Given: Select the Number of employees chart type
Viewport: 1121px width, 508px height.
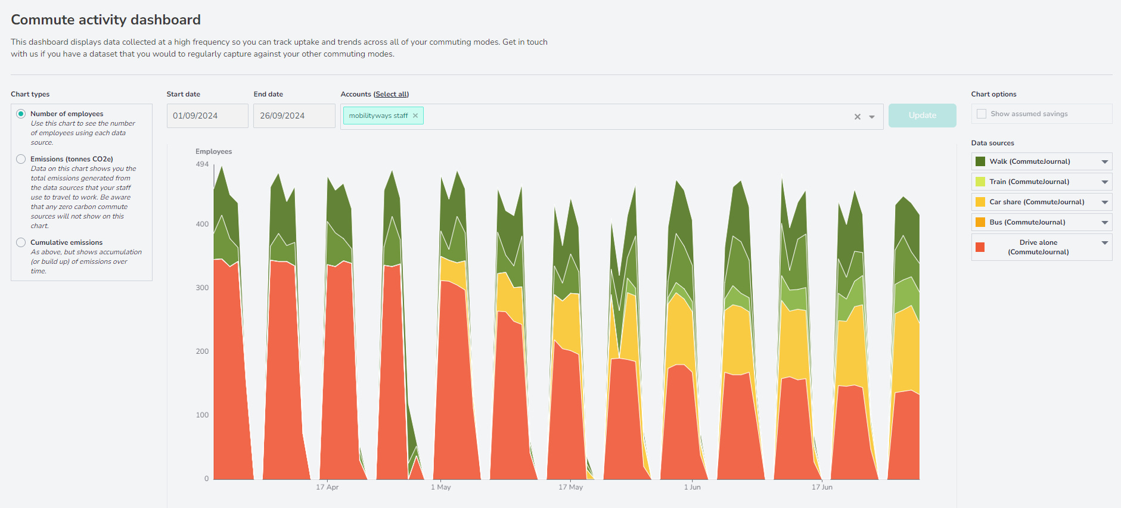Looking at the screenshot, I should pyautogui.click(x=21, y=114).
